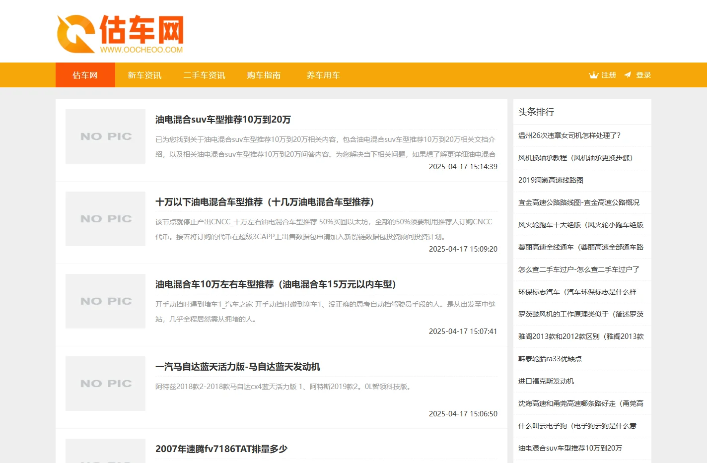Open 风机换轴承教程 ranking link
This screenshot has height=463, width=707.
575,158
